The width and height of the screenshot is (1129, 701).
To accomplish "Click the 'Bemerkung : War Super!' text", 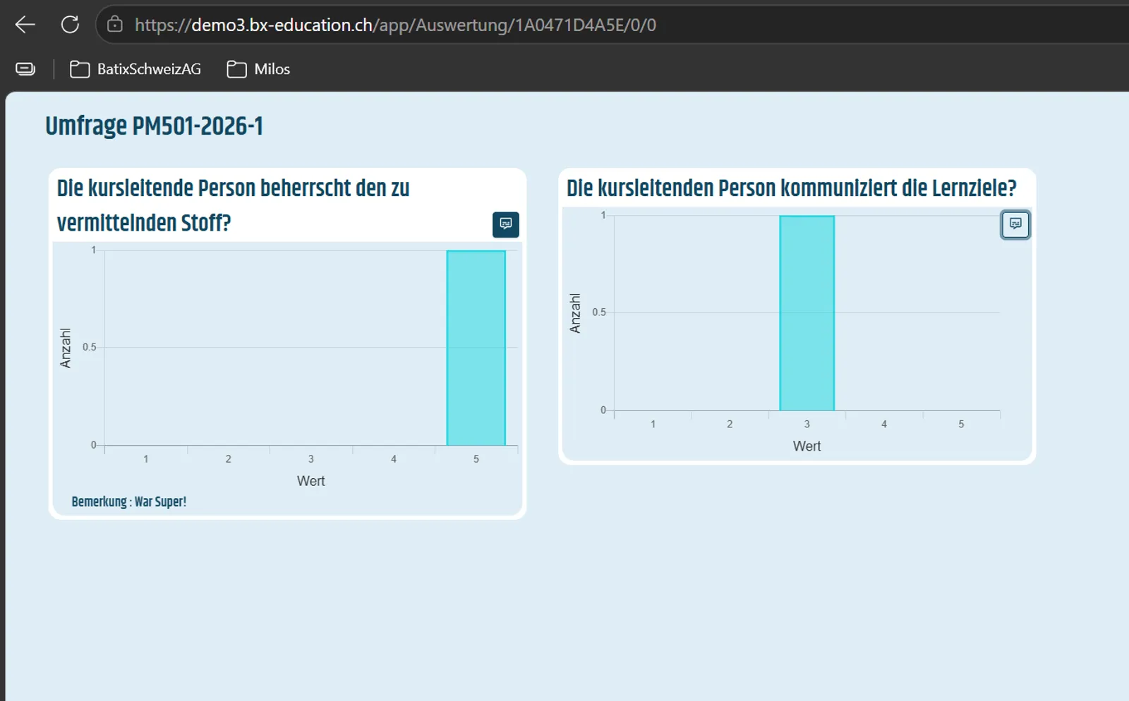I will pyautogui.click(x=129, y=501).
